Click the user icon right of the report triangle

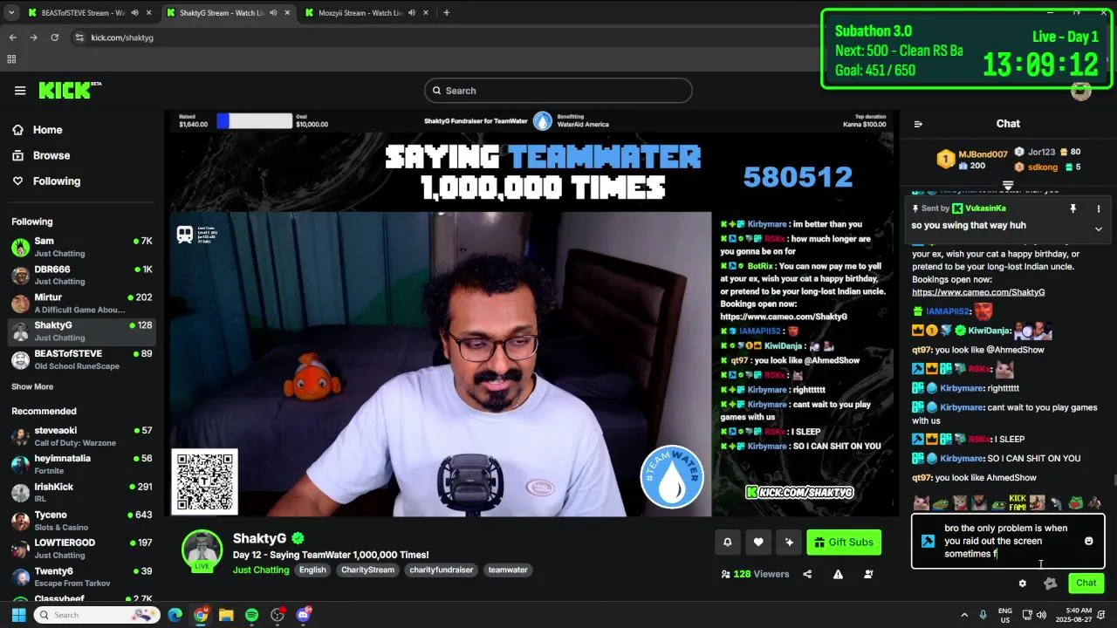[x=868, y=574]
